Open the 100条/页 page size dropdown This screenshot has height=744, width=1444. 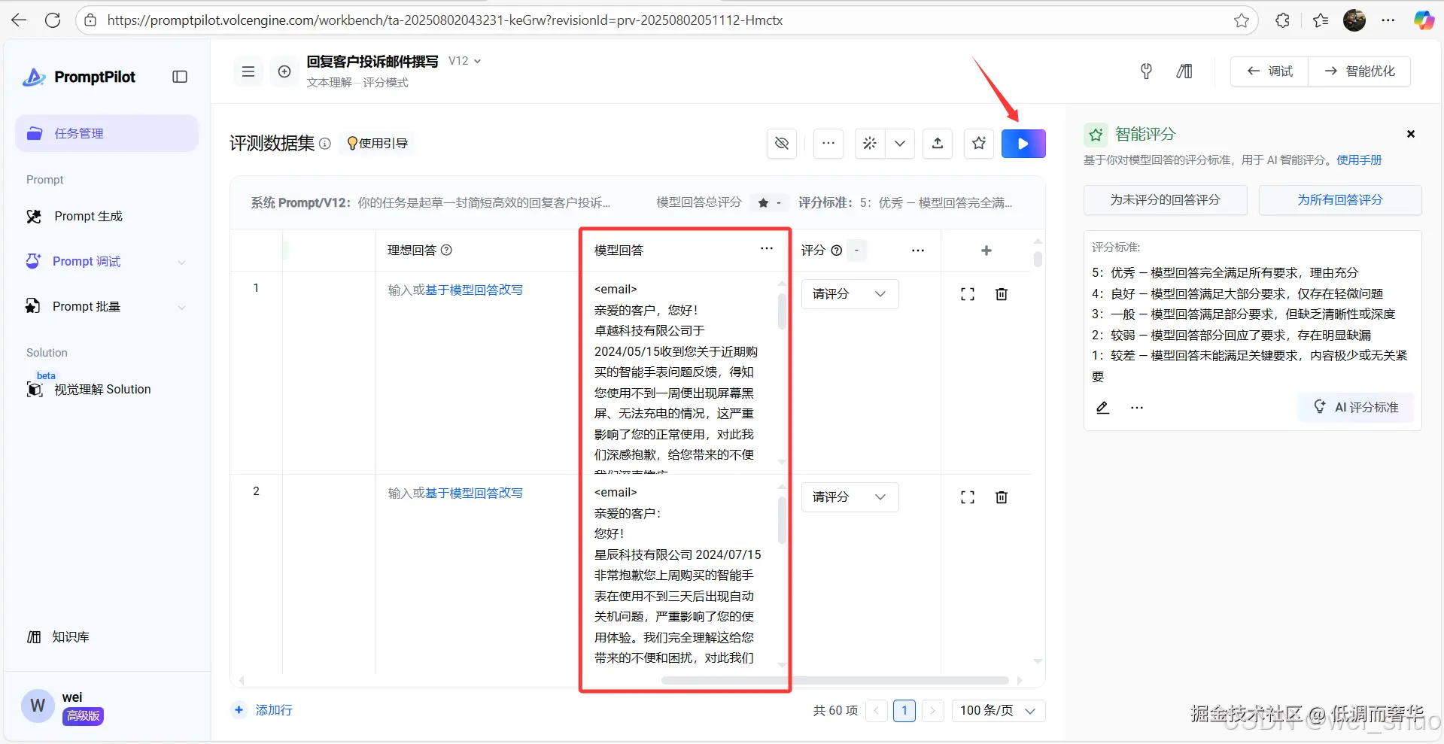pyautogui.click(x=998, y=710)
